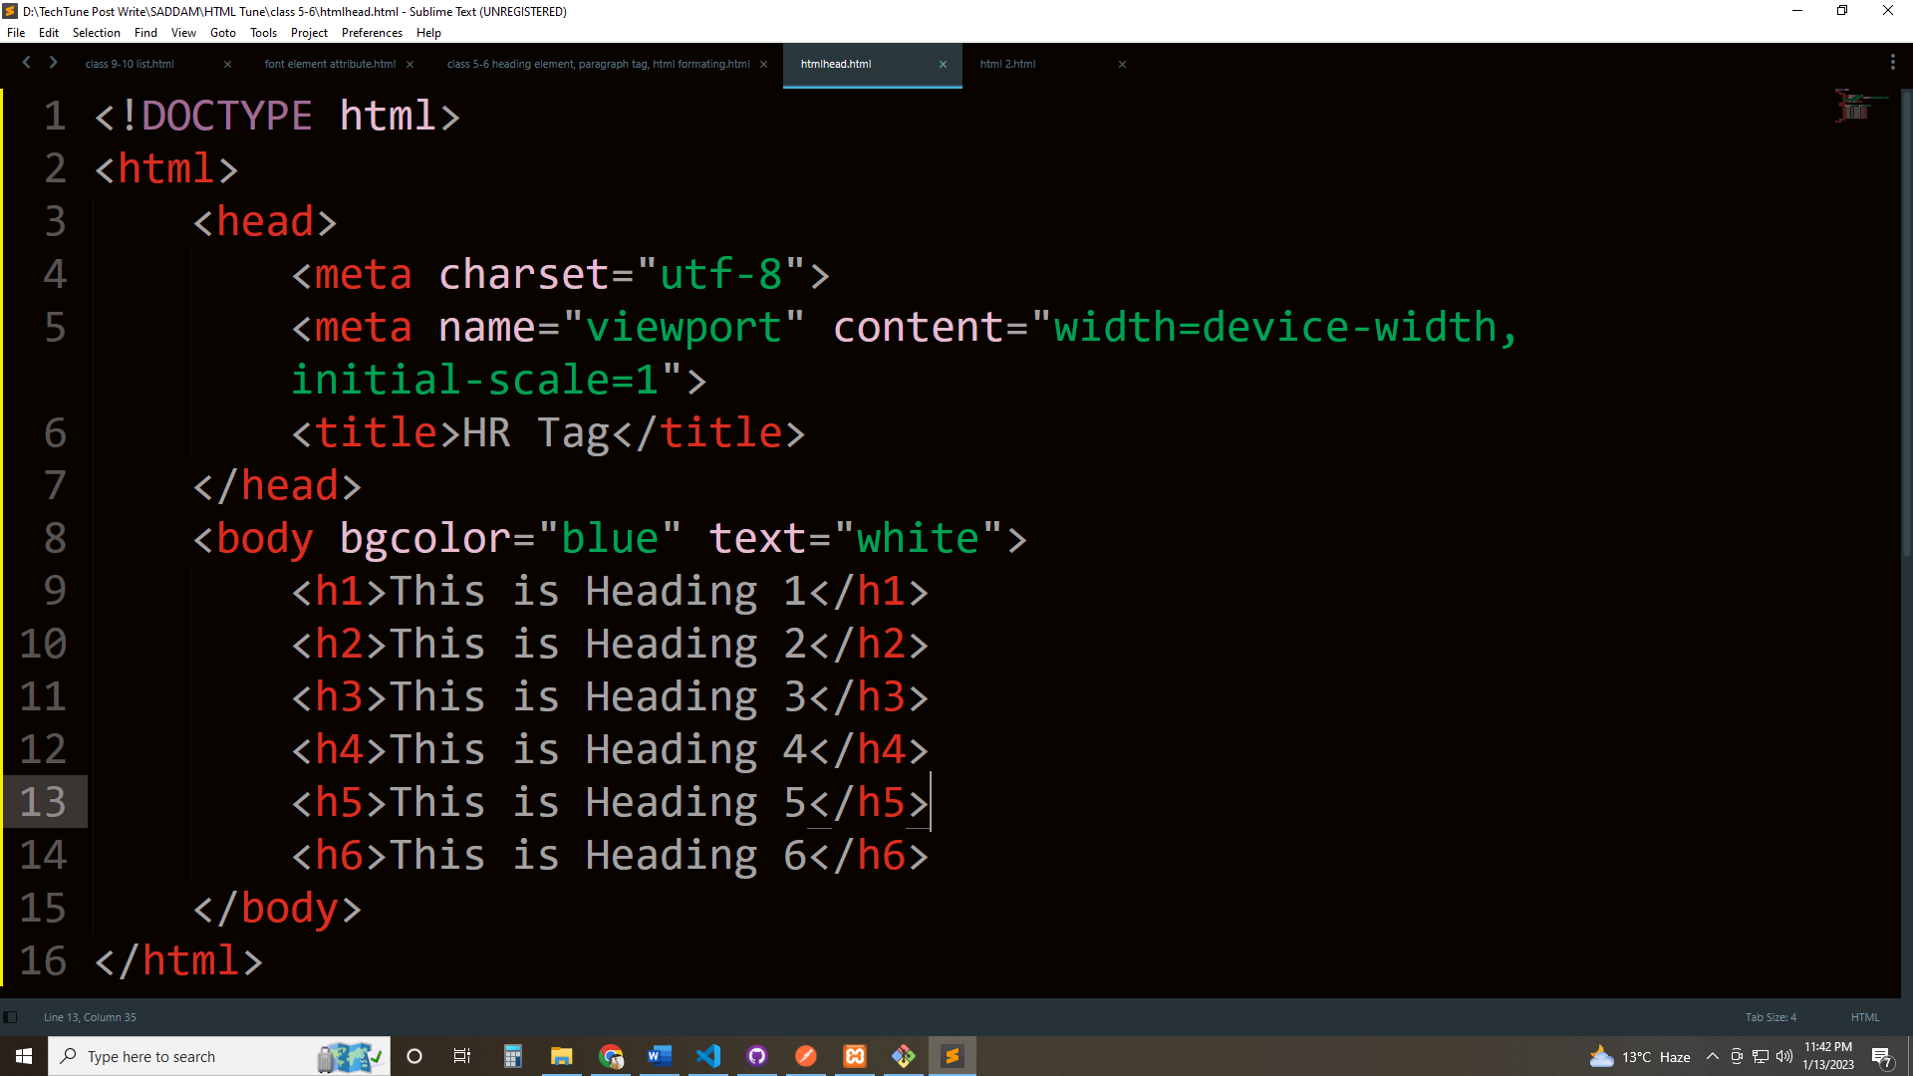This screenshot has width=1913, height=1076.
Task: Open Google Chrome from taskbar
Action: pos(611,1056)
